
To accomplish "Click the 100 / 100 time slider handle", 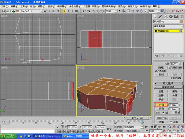I will coord(138,118).
